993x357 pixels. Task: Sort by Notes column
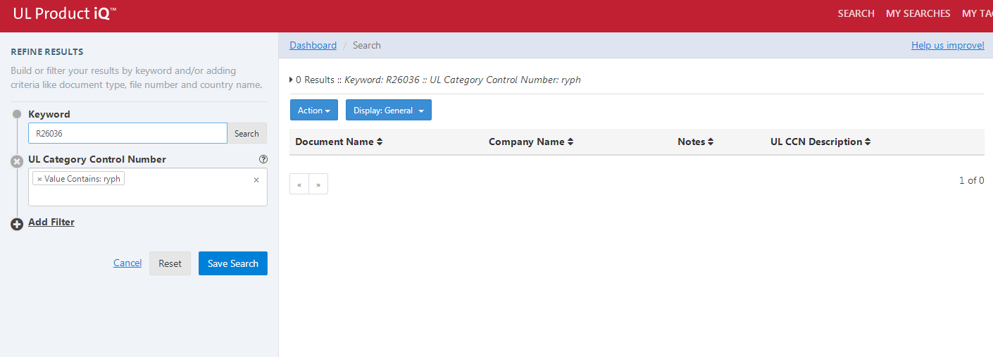coord(695,142)
